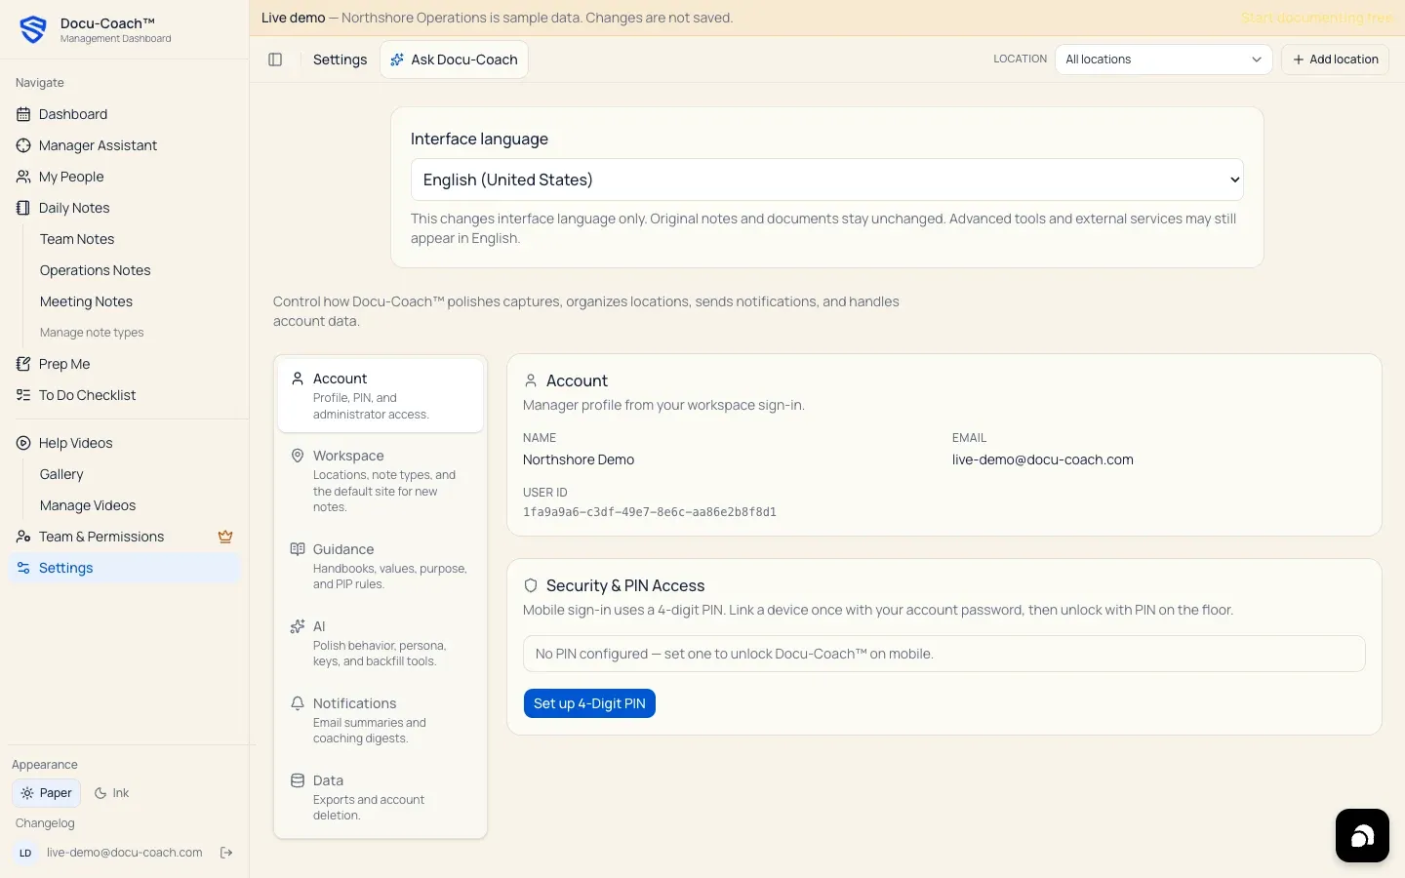Screen dimensions: 1405x878
Task: Click the Notifications bell icon
Action: pos(298,703)
